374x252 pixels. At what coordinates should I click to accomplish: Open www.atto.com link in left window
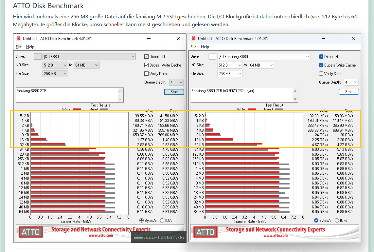(x=101, y=236)
